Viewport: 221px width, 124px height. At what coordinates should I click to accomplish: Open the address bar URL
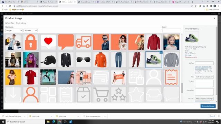pos(37,6)
